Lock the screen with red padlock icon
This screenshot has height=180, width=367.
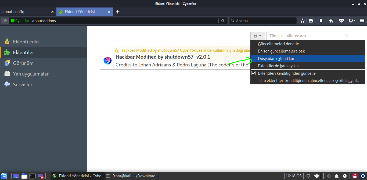[355, 176]
